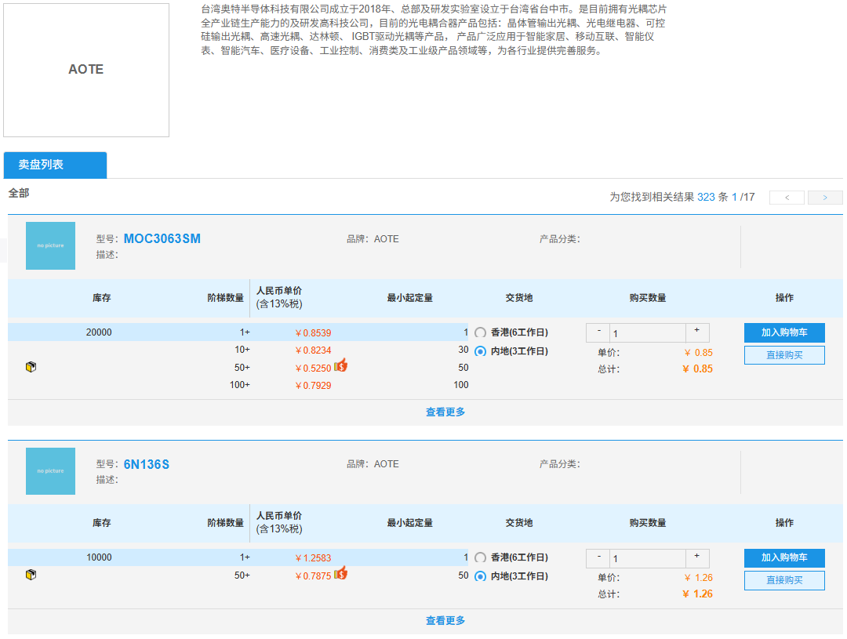The height and width of the screenshot is (639, 847).
Task: Click the 6N136S purchase quantity input field
Action: click(x=647, y=559)
